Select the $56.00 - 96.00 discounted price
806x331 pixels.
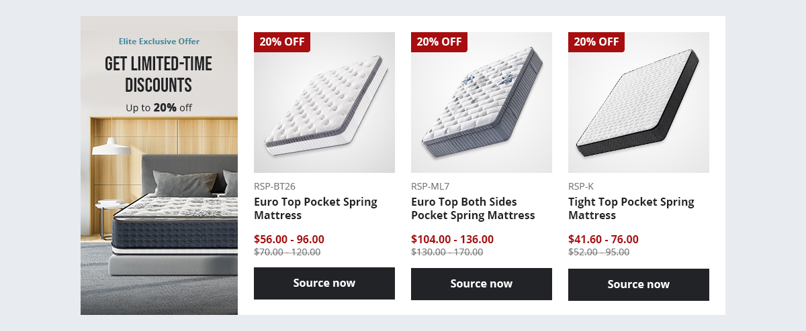[289, 239]
